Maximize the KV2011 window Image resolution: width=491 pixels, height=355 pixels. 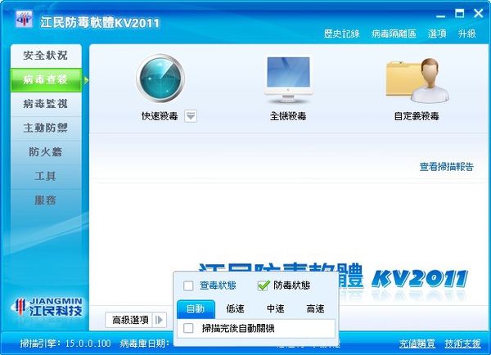click(x=459, y=13)
